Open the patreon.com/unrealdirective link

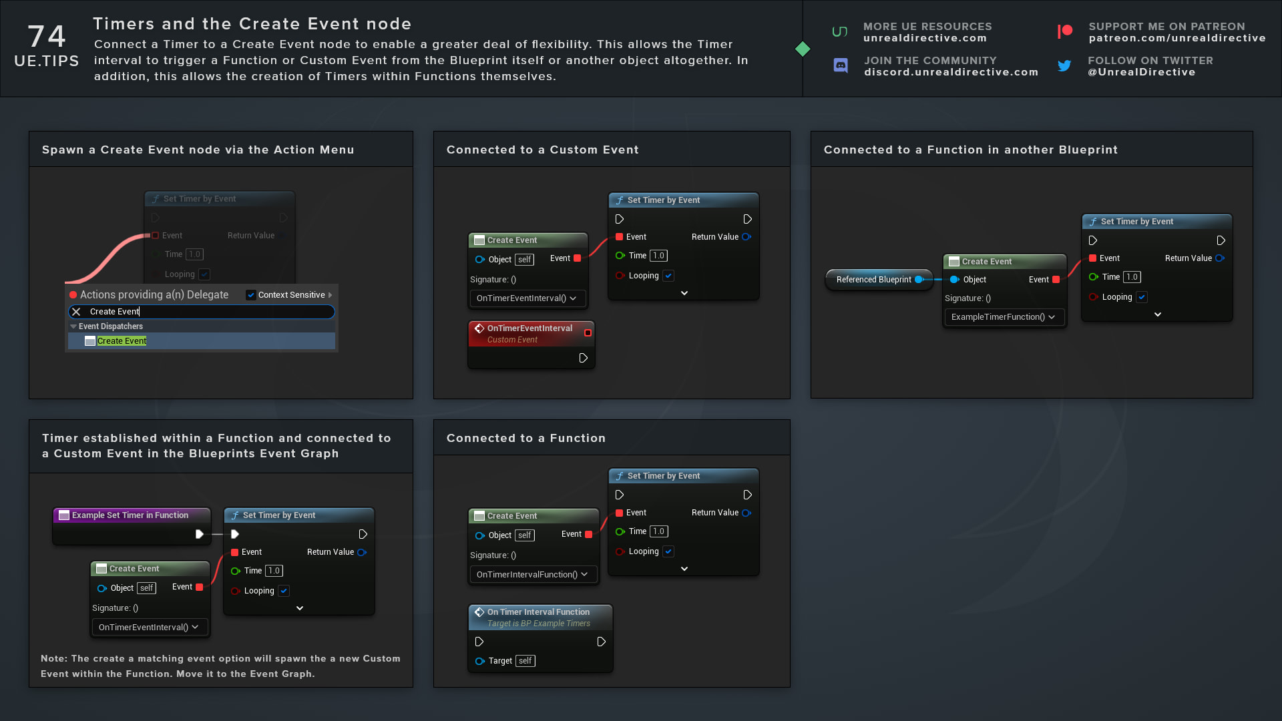[1177, 38]
